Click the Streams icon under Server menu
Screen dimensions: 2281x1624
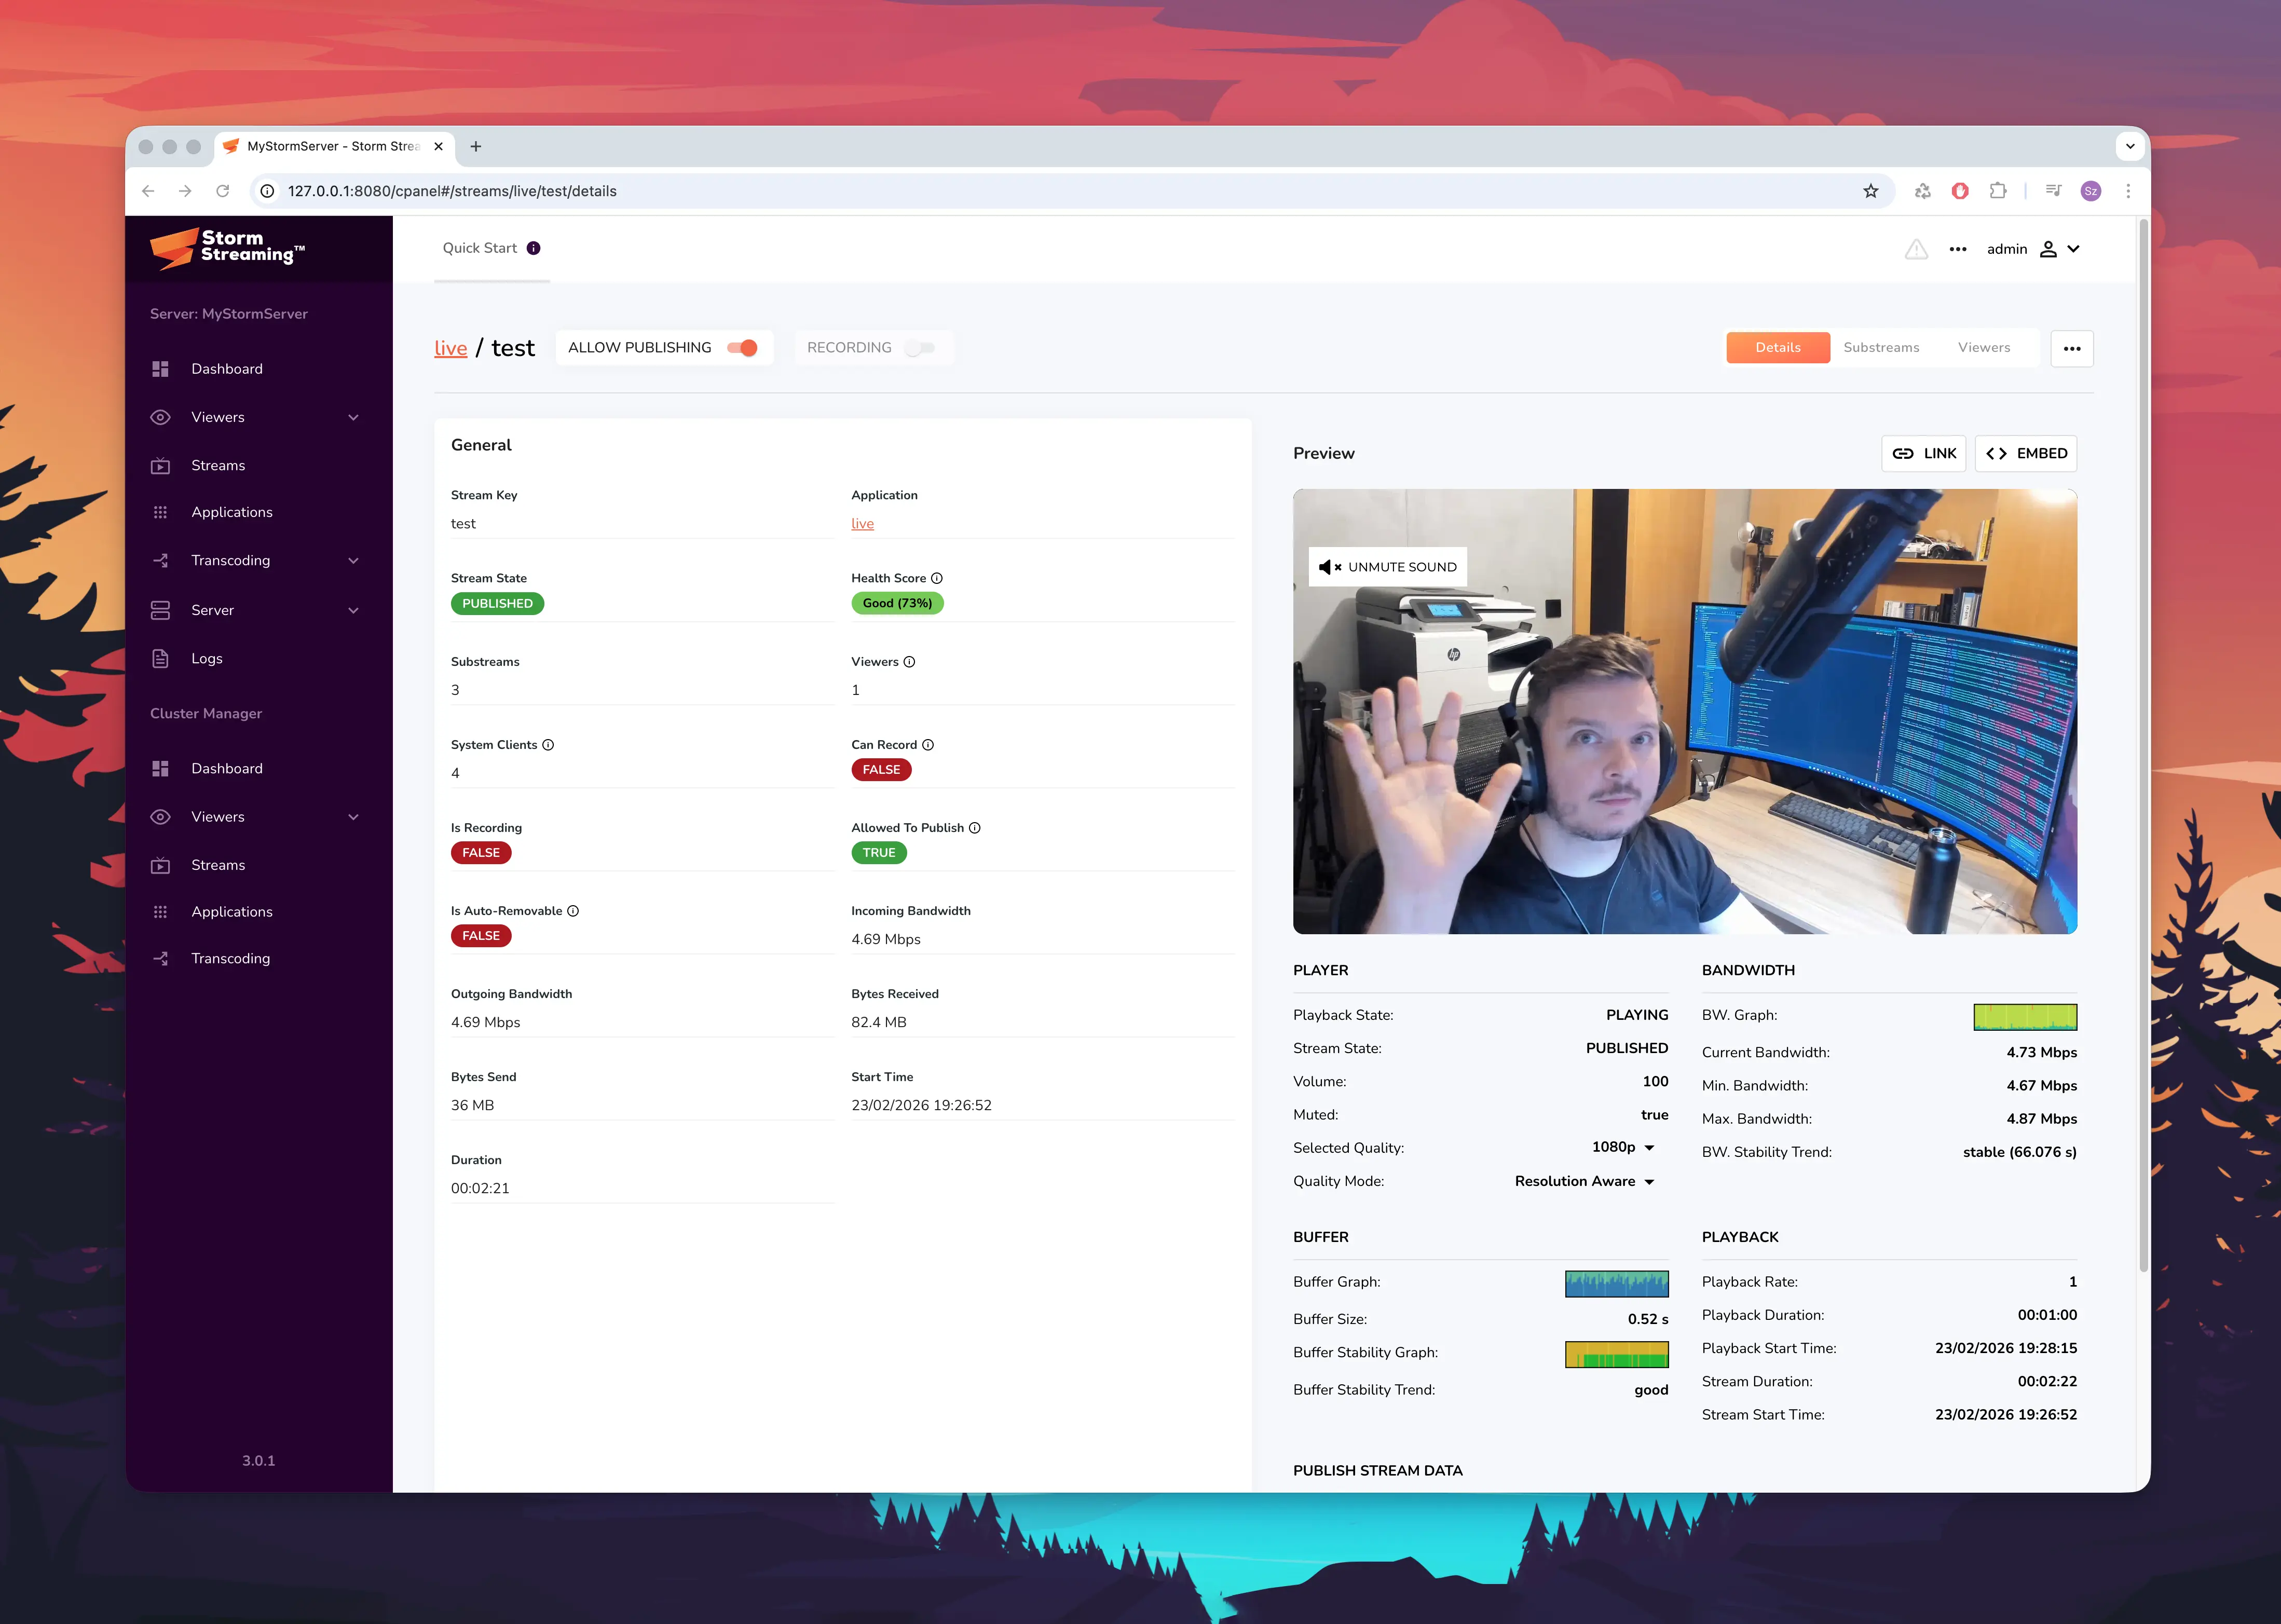coord(160,466)
